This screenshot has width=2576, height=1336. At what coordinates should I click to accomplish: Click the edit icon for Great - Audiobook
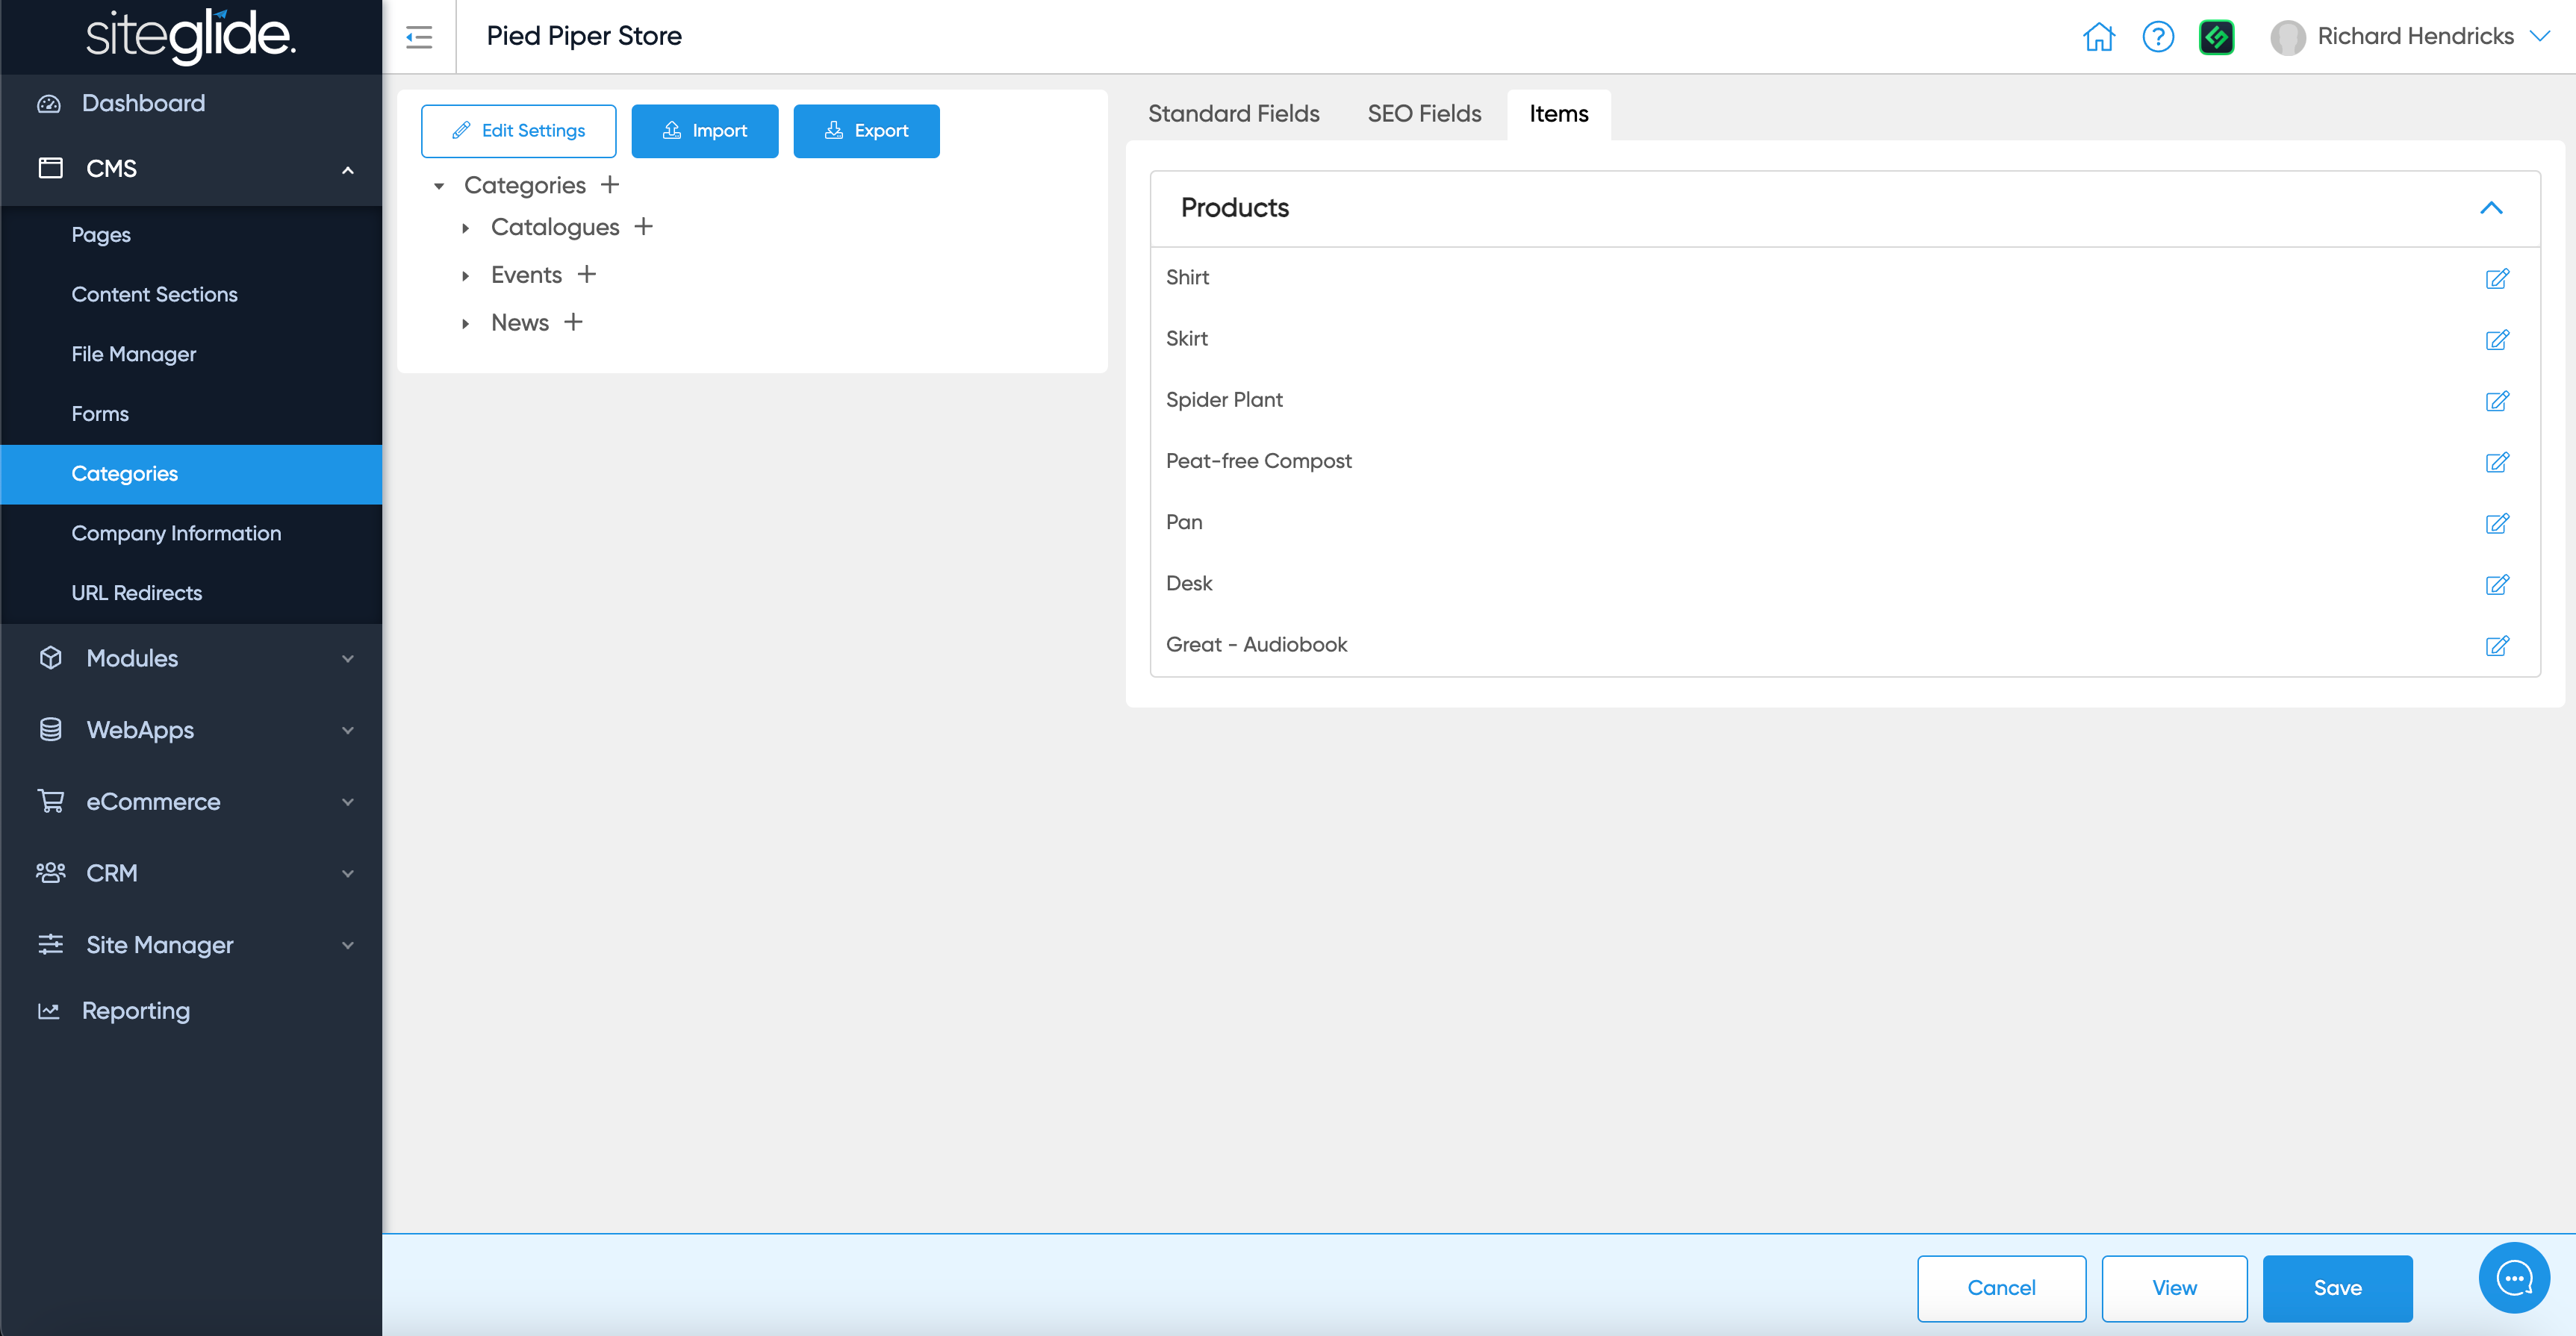[x=2496, y=646]
